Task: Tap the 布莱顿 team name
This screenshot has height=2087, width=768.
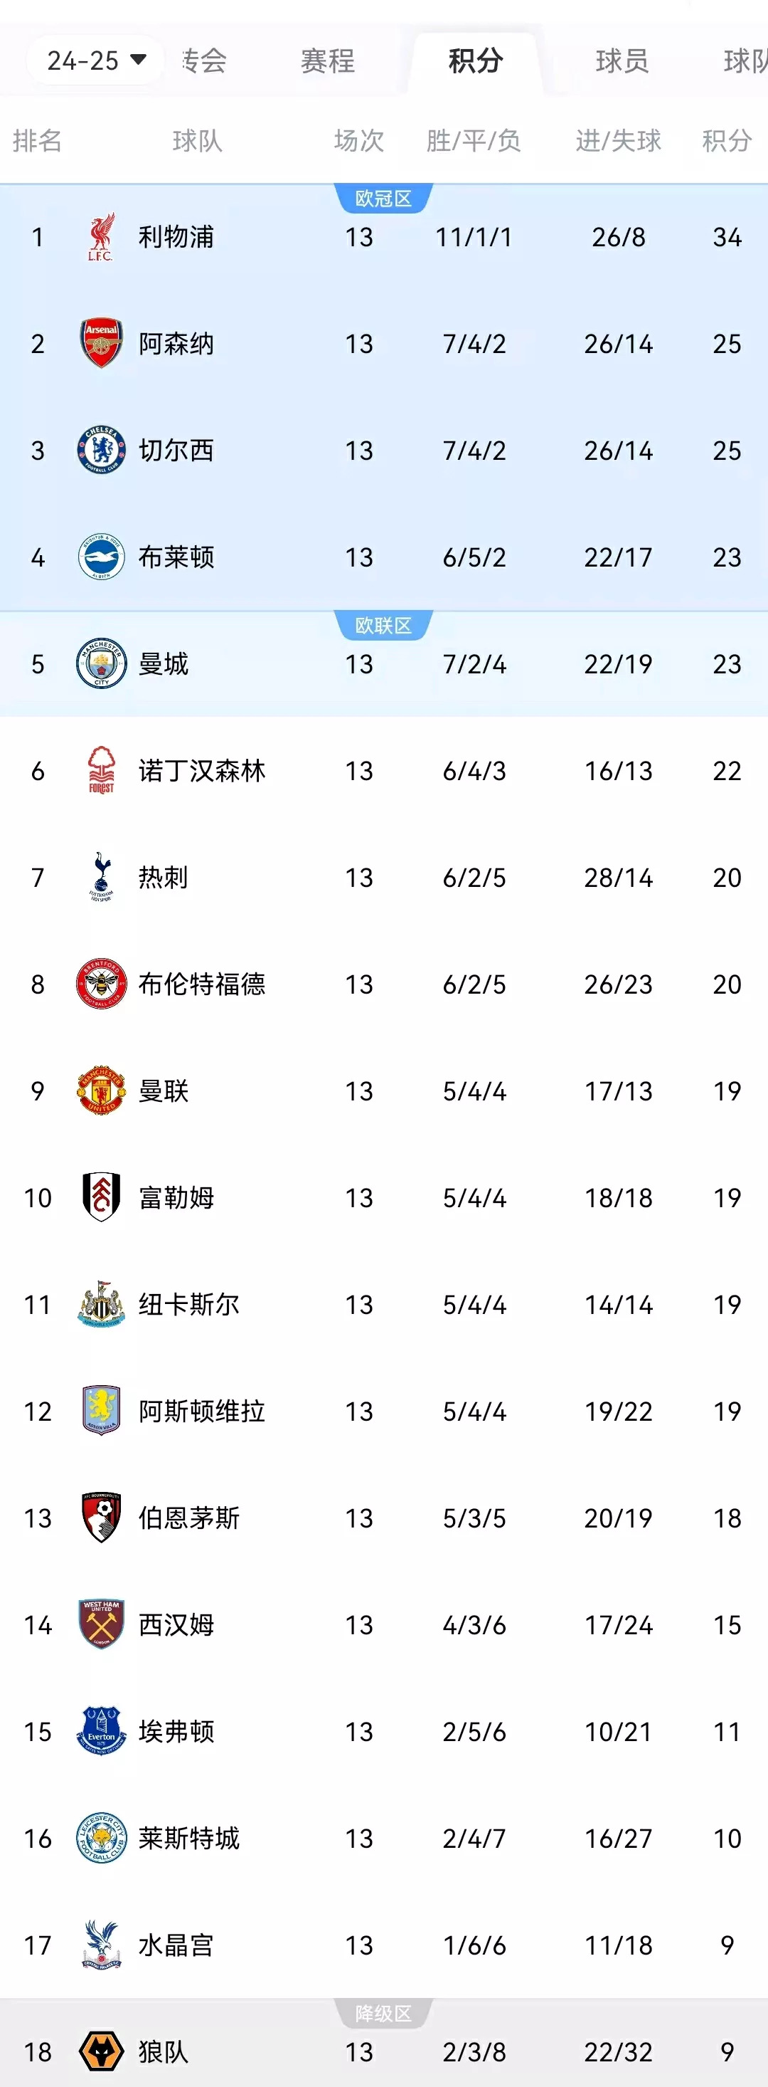Action: pyautogui.click(x=176, y=557)
